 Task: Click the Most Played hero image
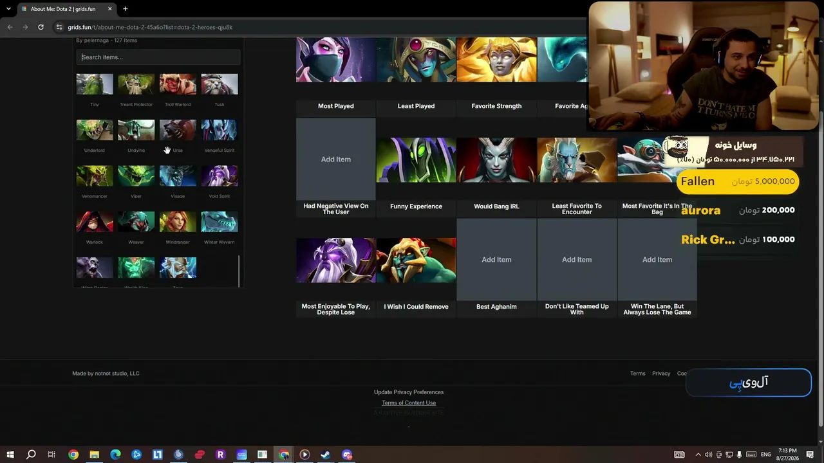335,60
